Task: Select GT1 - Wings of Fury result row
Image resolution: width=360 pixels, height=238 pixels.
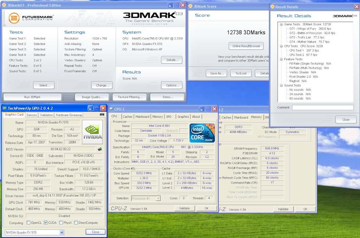Action: pyautogui.click(x=310, y=29)
